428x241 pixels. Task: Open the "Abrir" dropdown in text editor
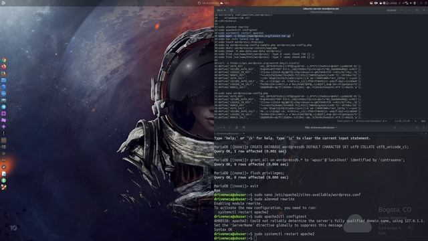(x=221, y=10)
